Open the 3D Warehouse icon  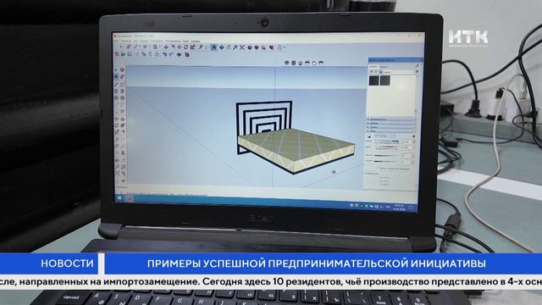249,47
